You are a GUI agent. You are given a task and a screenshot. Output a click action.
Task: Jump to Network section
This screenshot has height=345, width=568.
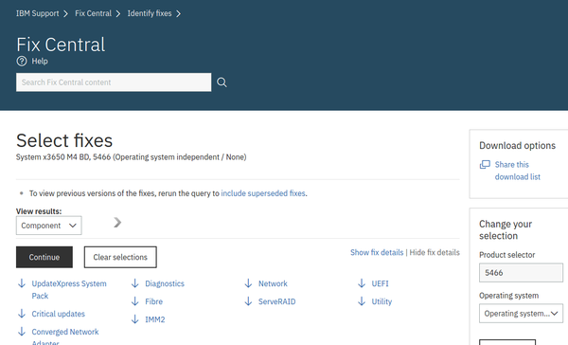click(x=273, y=283)
